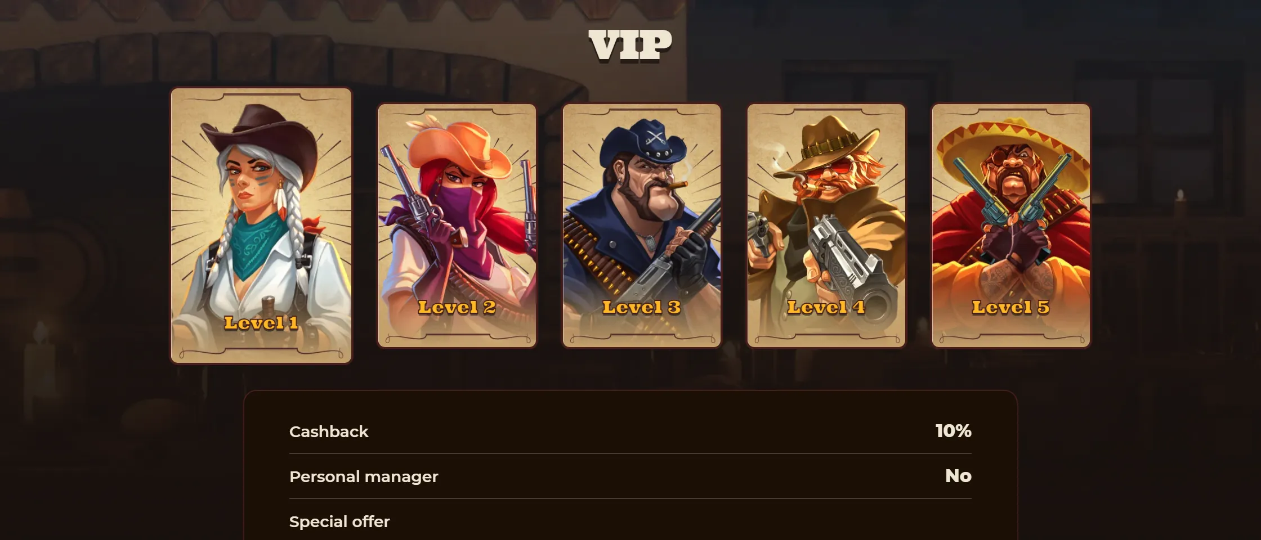Click the sombrero bandit with crossed pistols
1261x540 pixels.
[x=1011, y=208]
